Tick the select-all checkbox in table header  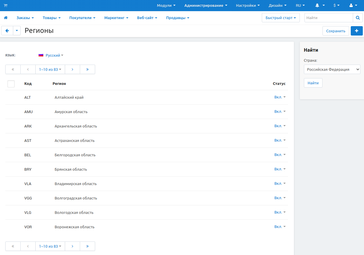11,84
